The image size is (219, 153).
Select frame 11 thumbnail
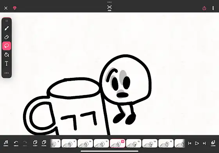(101, 143)
